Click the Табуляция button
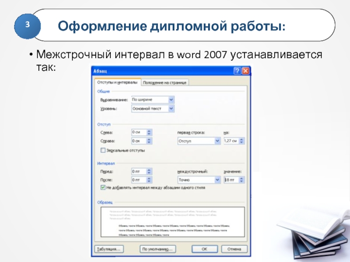 coord(109,249)
